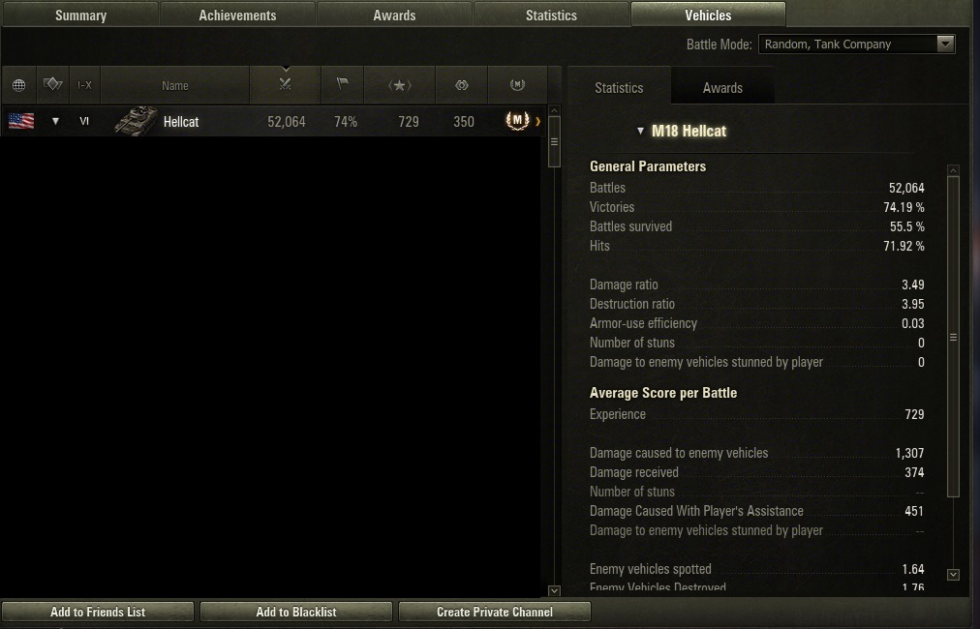Click the Enemy vehicles spotted label

pyautogui.click(x=650, y=569)
